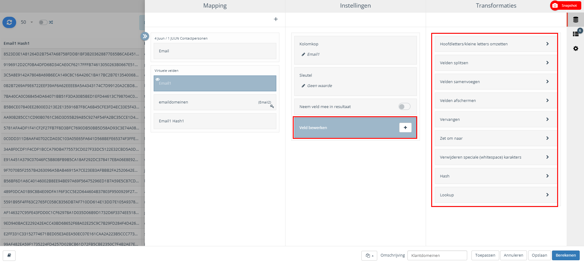Click the Berekenen button
The height and width of the screenshot is (263, 584).
click(565, 255)
